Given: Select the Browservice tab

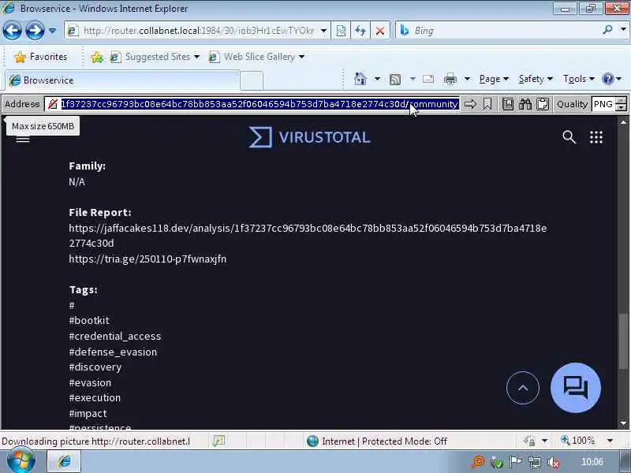Looking at the screenshot, I should coord(122,80).
